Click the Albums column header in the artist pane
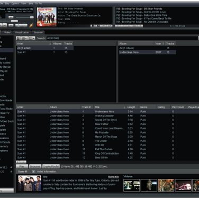 pyautogui.click(x=57, y=43)
